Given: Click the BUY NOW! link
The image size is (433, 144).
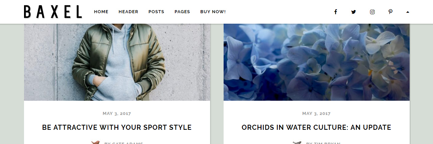Looking at the screenshot, I should tap(213, 12).
